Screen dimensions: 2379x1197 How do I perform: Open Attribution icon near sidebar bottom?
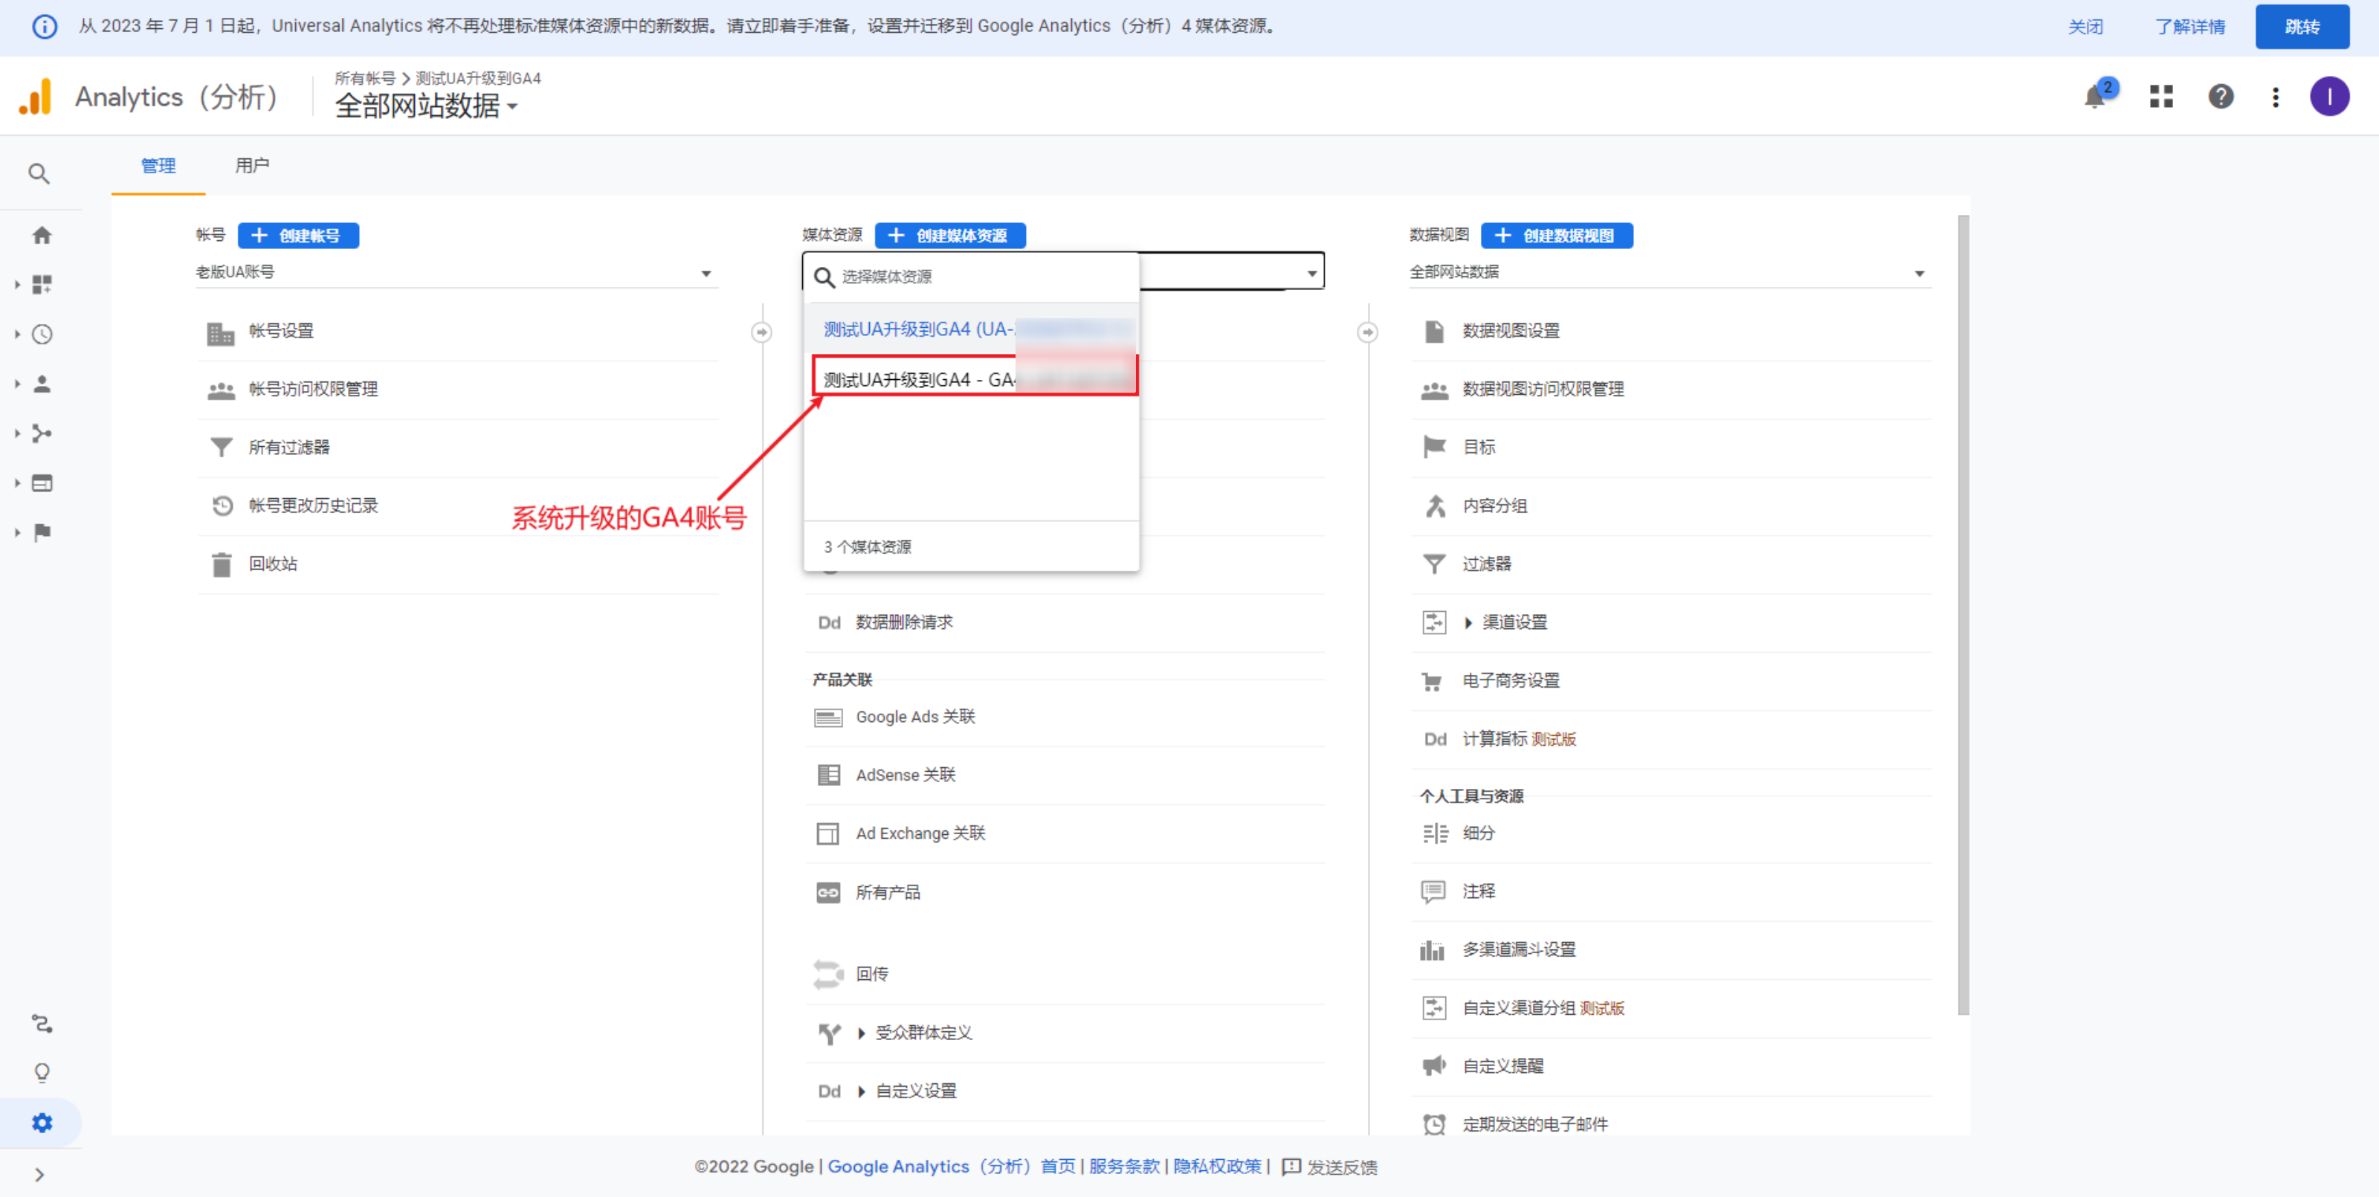point(42,1023)
